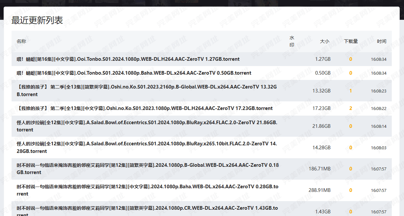Select the 21.86GB size cell
Image resolution: width=404 pixels, height=216 pixels.
pyautogui.click(x=321, y=126)
